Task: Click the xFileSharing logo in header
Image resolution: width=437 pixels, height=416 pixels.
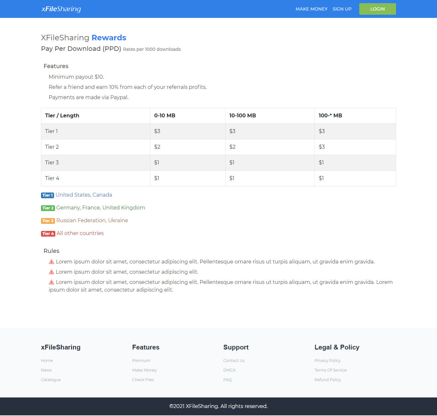Action: coord(61,9)
